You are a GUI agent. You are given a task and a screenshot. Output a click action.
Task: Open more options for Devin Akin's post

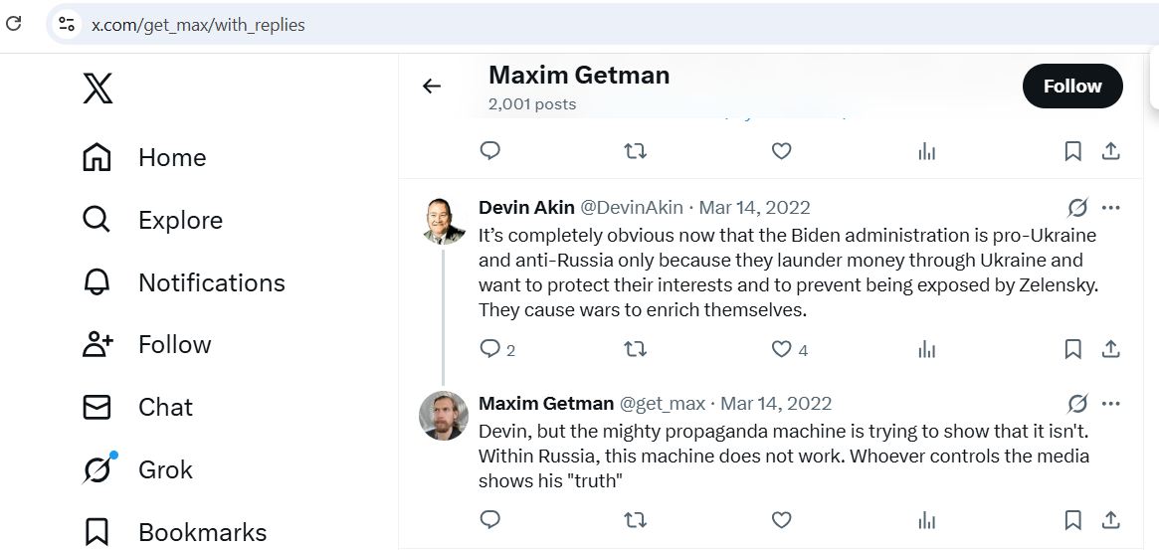coord(1111,208)
